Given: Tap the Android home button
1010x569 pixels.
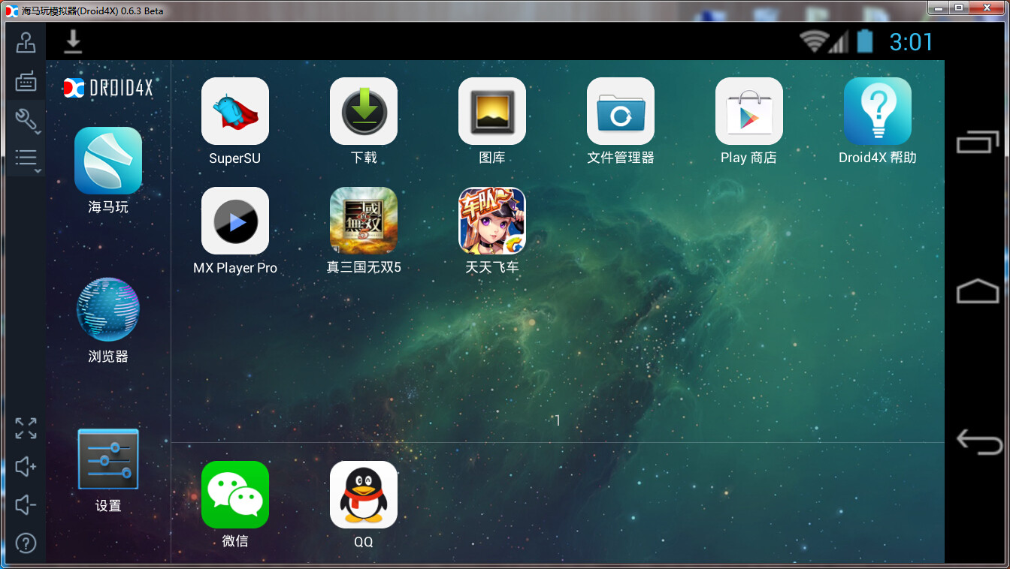Looking at the screenshot, I should point(978,291).
